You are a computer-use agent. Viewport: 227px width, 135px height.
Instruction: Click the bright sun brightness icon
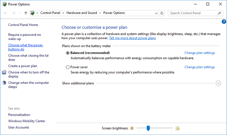tap(177, 128)
